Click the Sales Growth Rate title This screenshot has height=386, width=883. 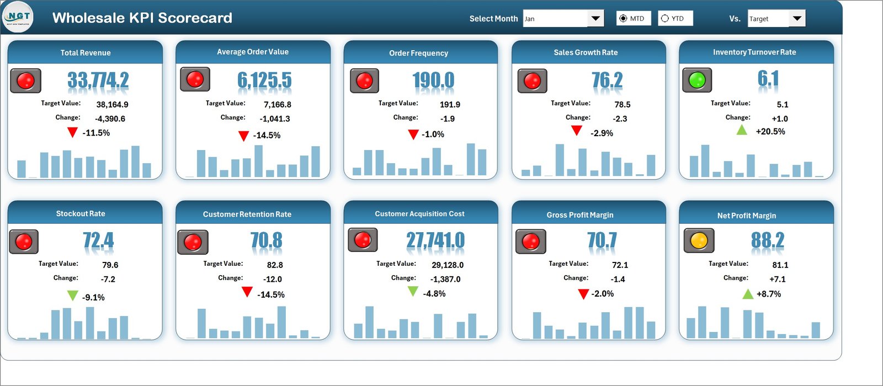pos(586,52)
